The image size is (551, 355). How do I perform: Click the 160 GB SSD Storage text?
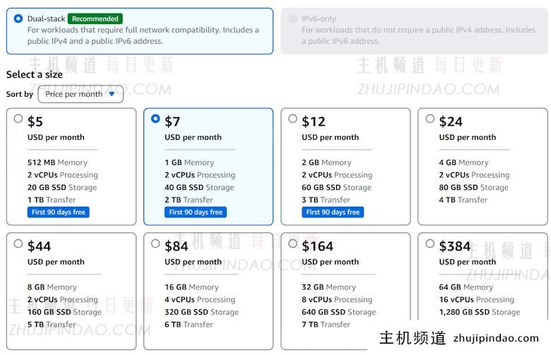point(64,312)
